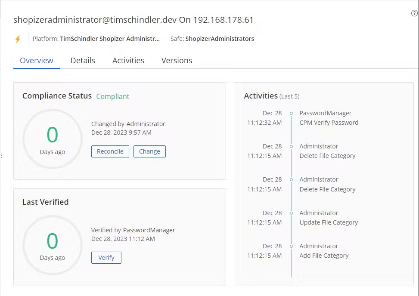Open the help question mark icon
Screen dimensions: 419x296
tap(414, 13)
